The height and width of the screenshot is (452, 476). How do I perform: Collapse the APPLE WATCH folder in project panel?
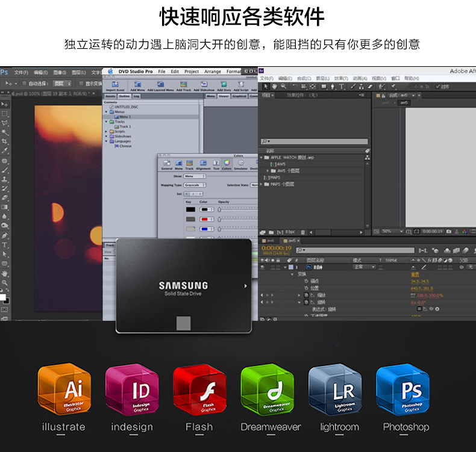pos(262,158)
